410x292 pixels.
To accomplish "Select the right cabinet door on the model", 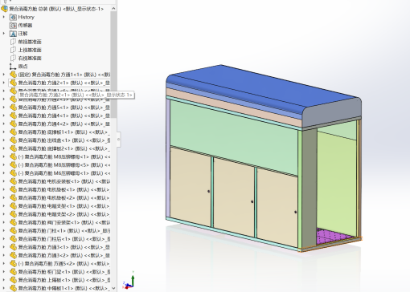I will click(x=277, y=207).
